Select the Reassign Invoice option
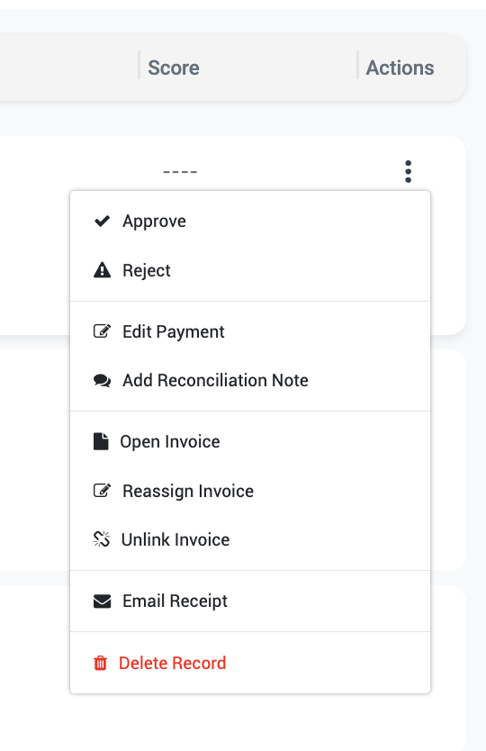Screen dimensions: 486x751 [x=188, y=492]
